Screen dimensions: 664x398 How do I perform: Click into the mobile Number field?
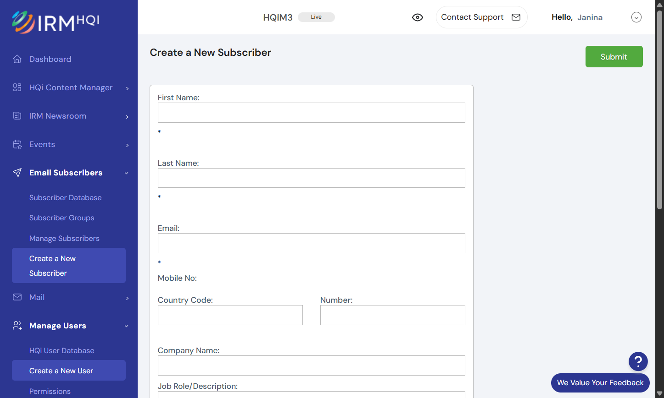393,315
